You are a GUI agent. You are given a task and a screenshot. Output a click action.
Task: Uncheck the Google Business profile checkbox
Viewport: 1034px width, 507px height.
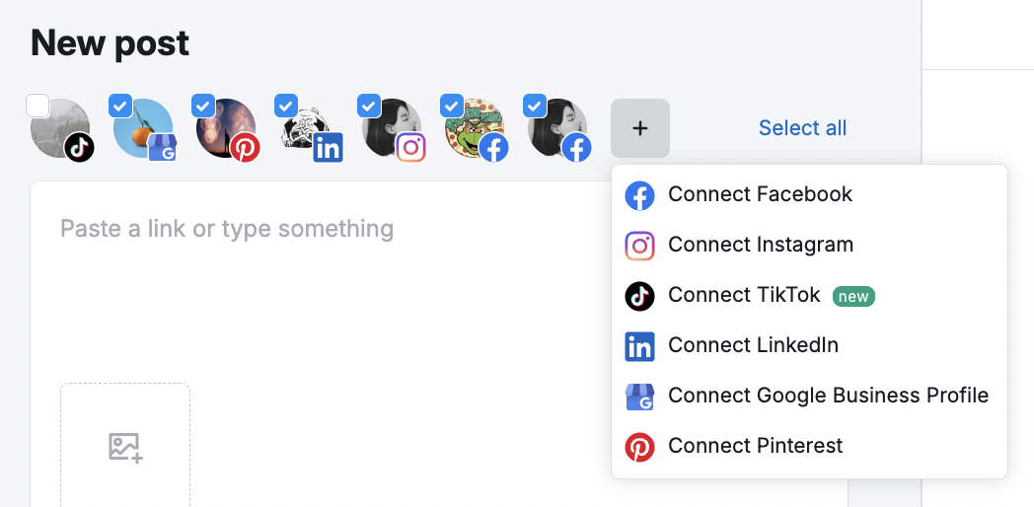(x=120, y=105)
